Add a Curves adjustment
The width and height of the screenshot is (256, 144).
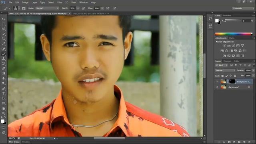click(x=234, y=46)
